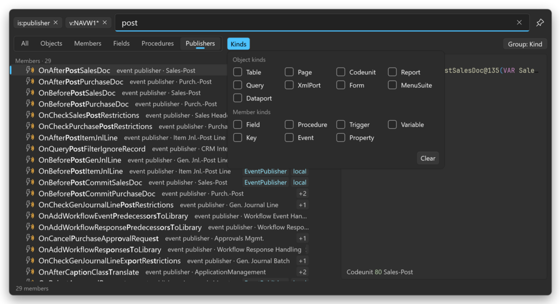
Task: Expand +1 tags on OnCheckGenJournalLineExportRestrictions
Action: pos(302,261)
